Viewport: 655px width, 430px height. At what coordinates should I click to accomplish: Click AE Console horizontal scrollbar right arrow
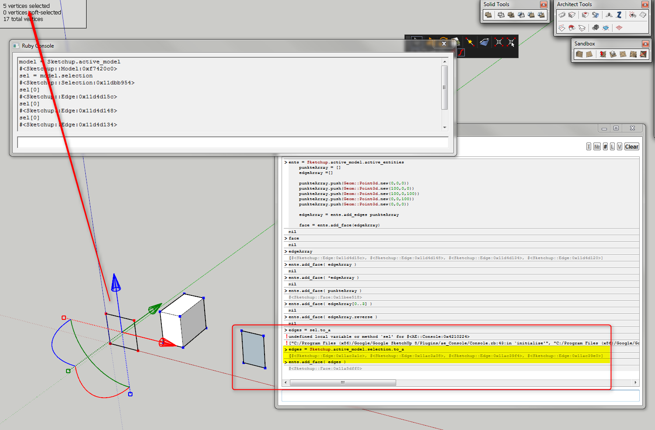click(636, 382)
